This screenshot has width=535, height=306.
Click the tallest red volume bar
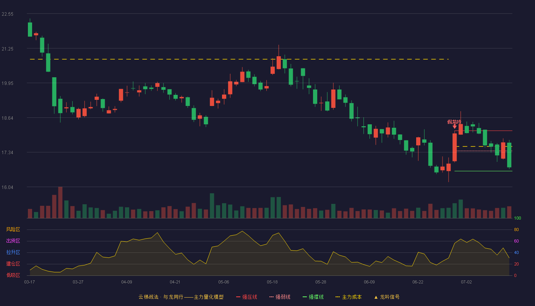tap(60, 202)
